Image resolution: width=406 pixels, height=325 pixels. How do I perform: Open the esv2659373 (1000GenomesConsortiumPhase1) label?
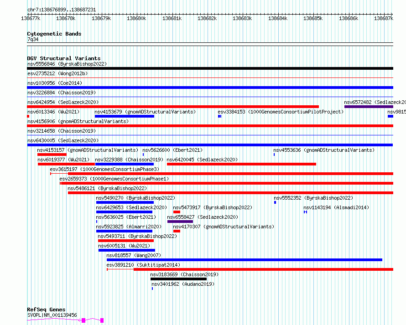(114, 179)
